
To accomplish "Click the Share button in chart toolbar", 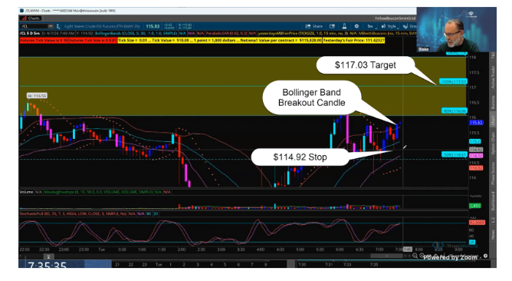I will coord(314,26).
